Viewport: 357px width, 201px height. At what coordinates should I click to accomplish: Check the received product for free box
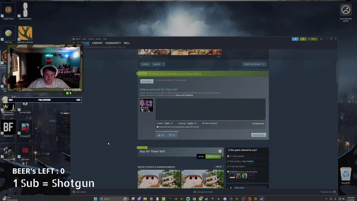tap(158, 127)
